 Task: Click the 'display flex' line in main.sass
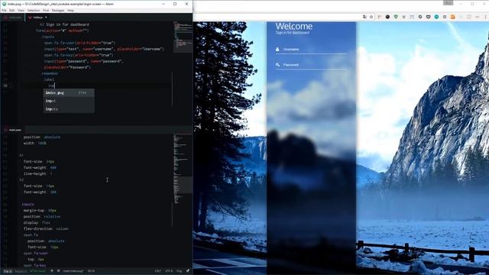point(37,222)
